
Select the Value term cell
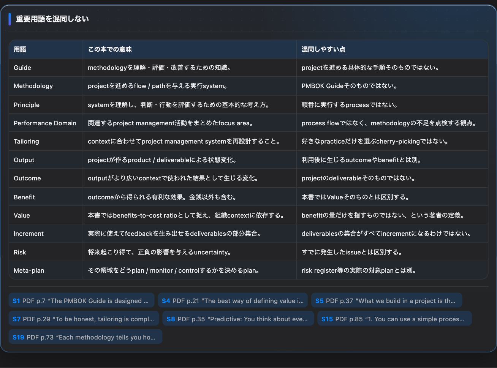[x=46, y=215]
